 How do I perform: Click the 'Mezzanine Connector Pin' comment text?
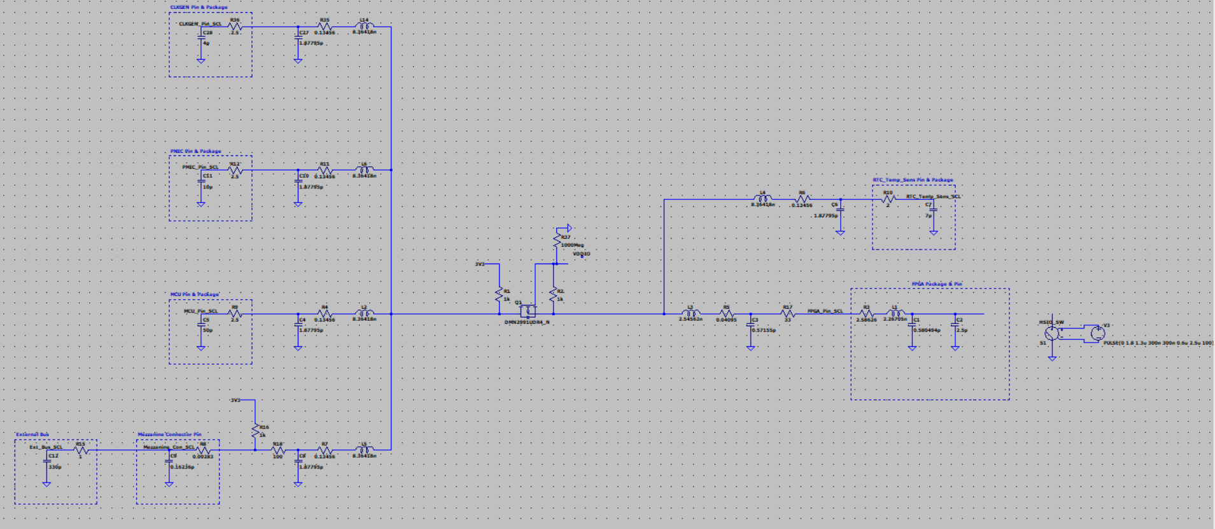click(169, 434)
